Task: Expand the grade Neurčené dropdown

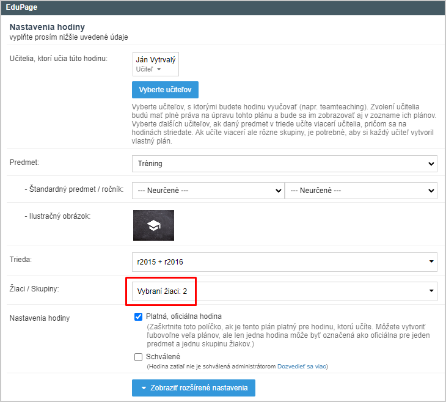Action: pos(361,191)
